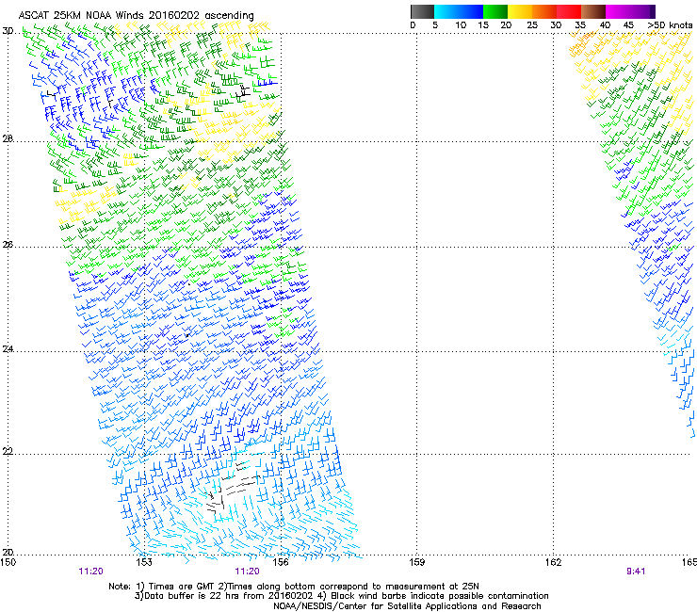The width and height of the screenshot is (697, 612).
Task: Click the cyan-blue 5-15 knots legend swatch
Action: click(459, 11)
